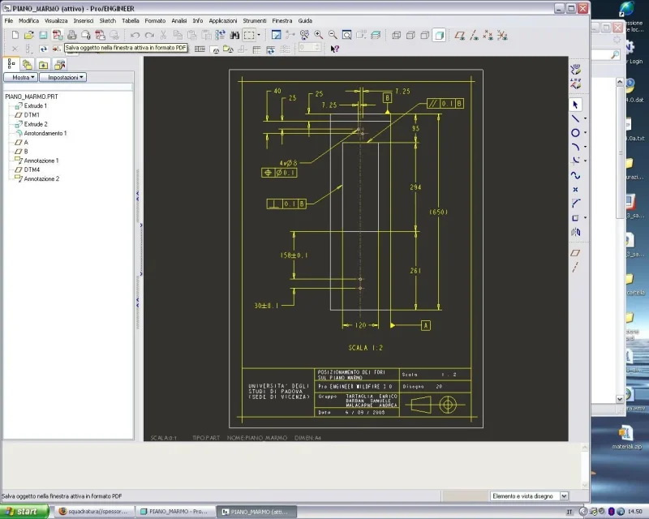This screenshot has height=519, width=649.
Task: Open a file with the folder icon
Action: 29,35
